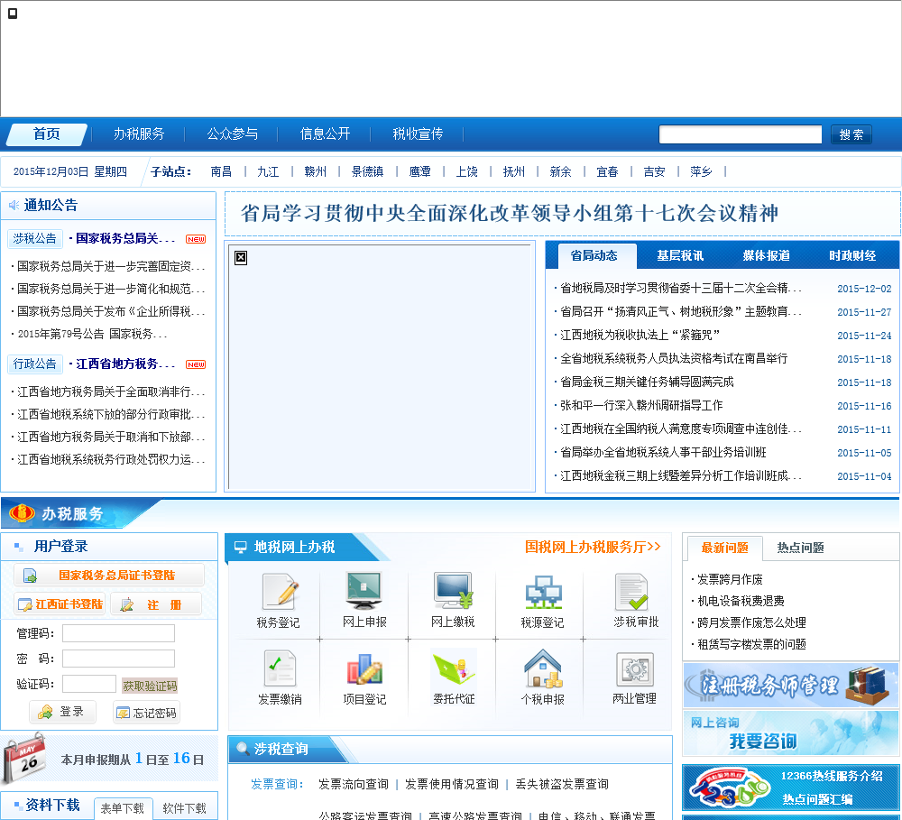Select the 涉税公告 category label
Screen dimensions: 902x820
pos(35,238)
